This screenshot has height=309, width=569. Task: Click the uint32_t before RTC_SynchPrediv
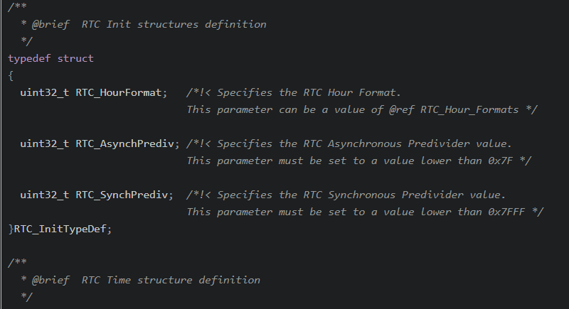[44, 195]
